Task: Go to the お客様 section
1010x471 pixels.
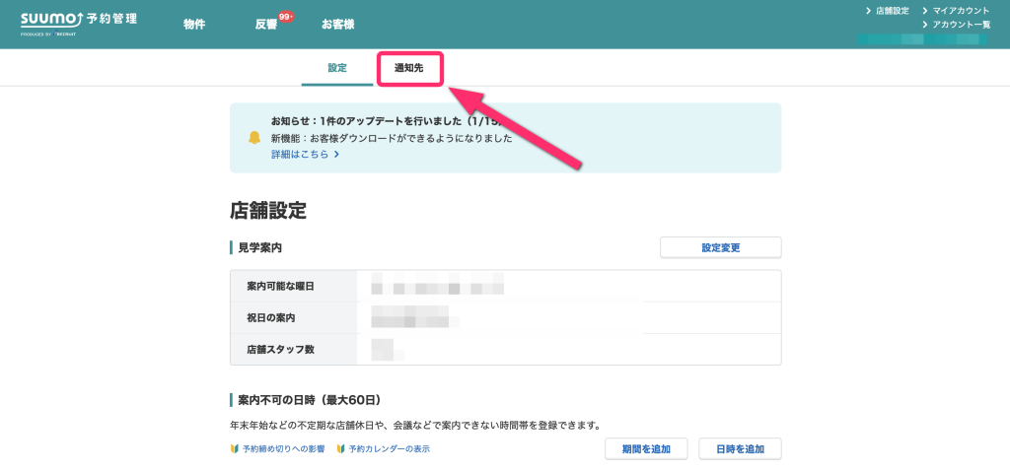Action: 337,25
